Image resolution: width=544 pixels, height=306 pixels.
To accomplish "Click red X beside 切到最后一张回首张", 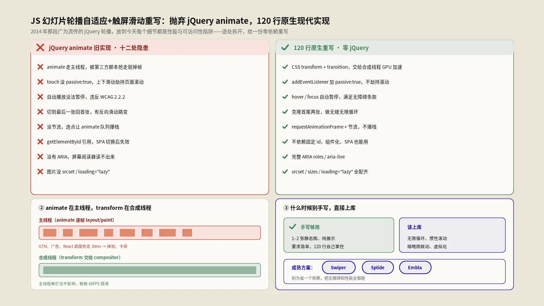I will [x=40, y=112].
